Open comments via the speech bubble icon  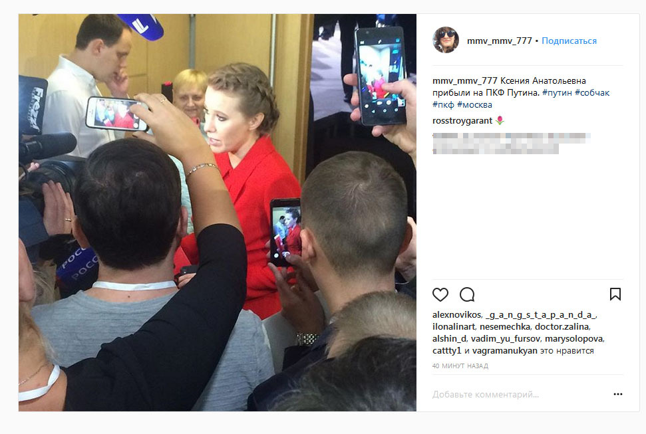click(x=467, y=294)
